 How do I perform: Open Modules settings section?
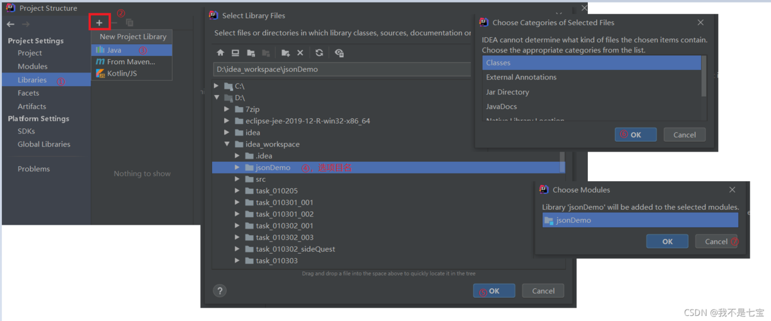point(32,66)
